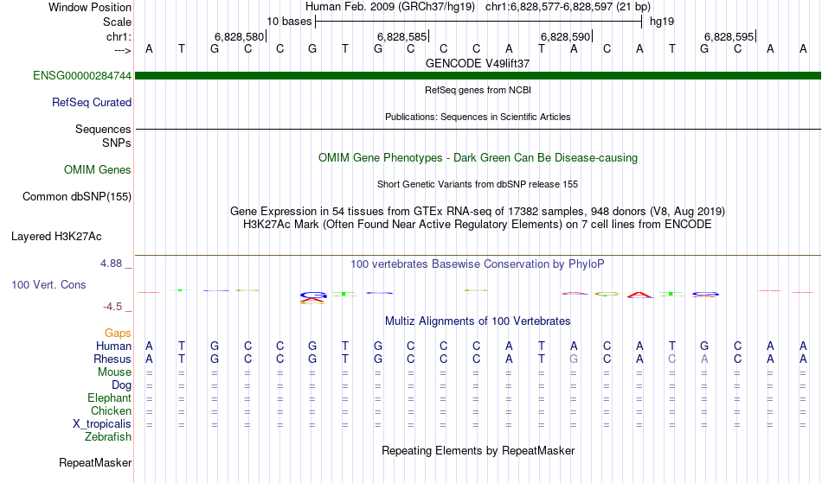Click the RepeatMasker track label
Image resolution: width=822 pixels, height=483 pixels.
pos(95,462)
